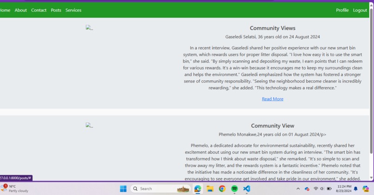
Task: Click the broken image beside Community Views
Action: click(x=89, y=28)
